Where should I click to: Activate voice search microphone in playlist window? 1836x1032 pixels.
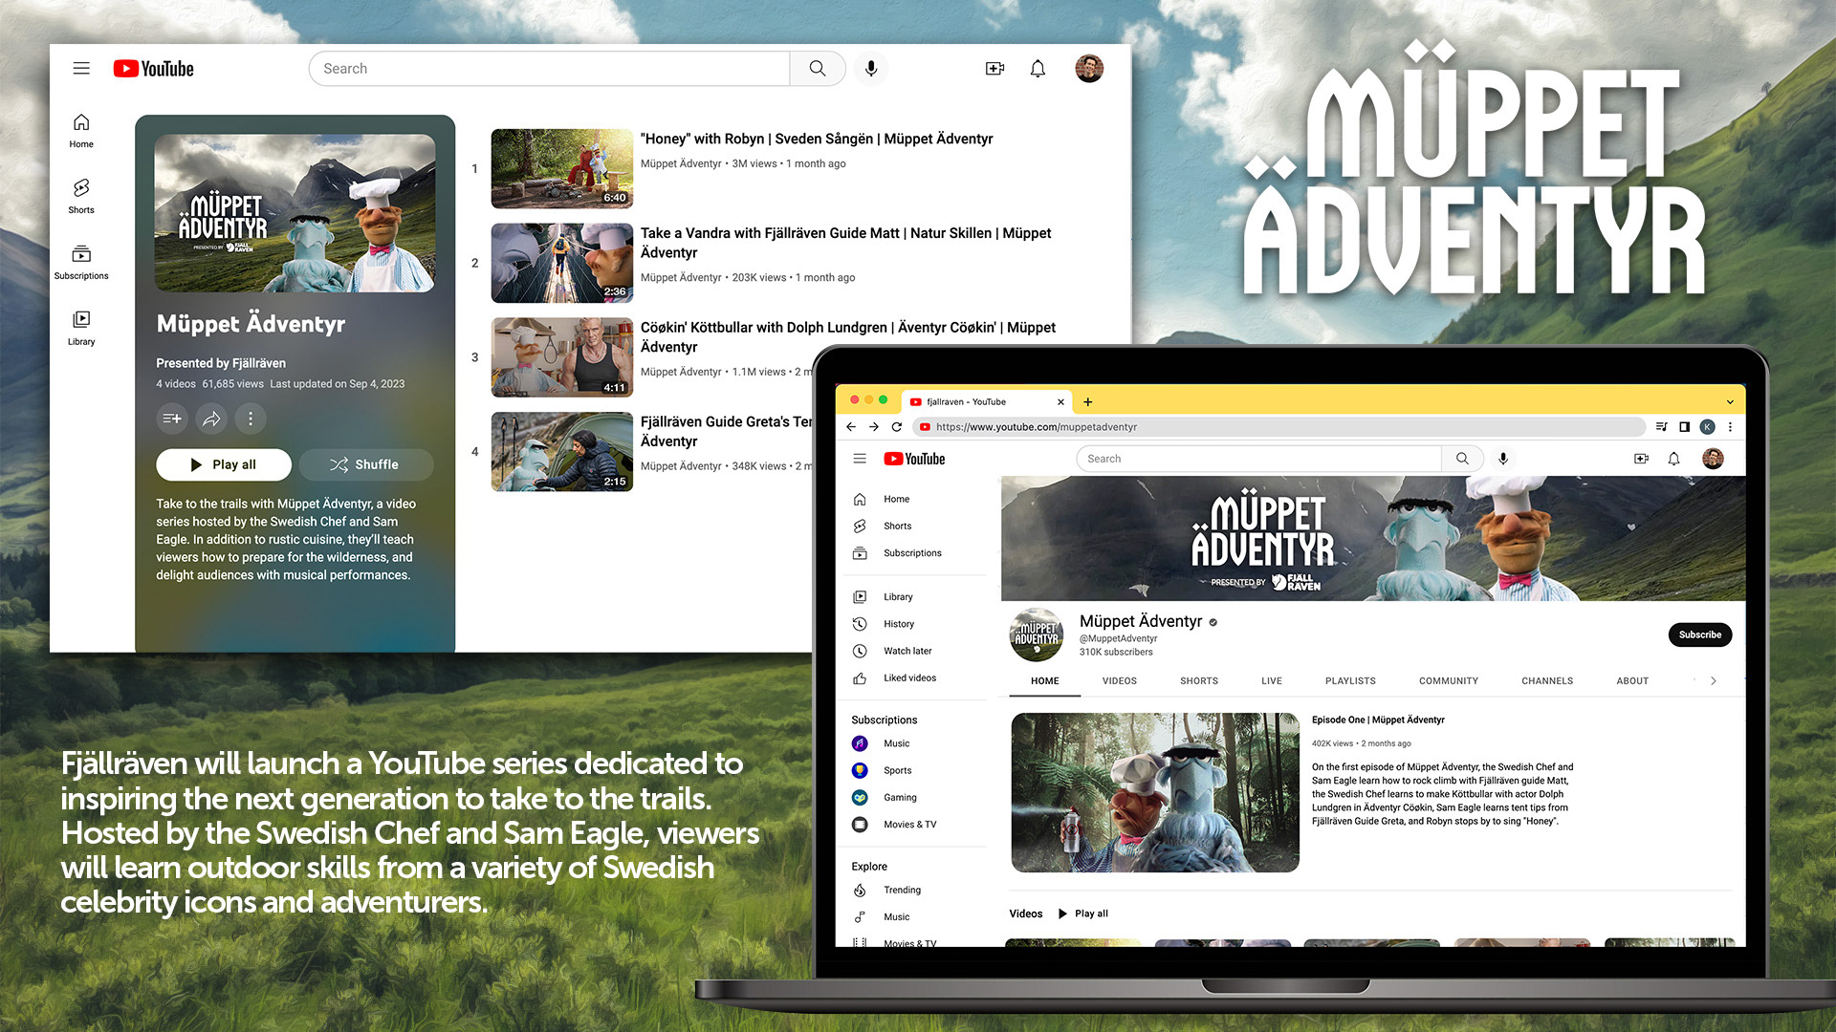(x=871, y=69)
